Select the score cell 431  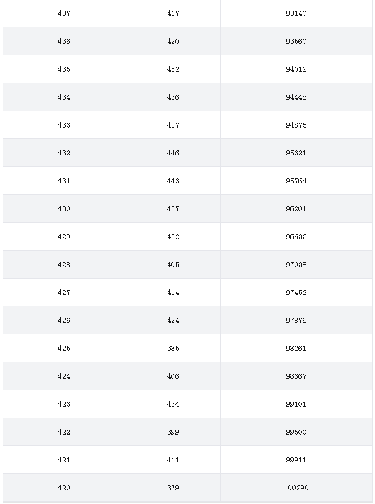click(x=64, y=181)
